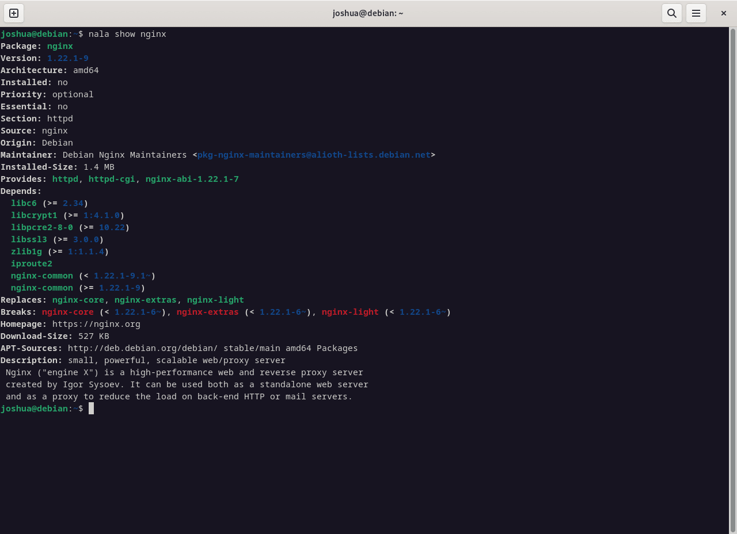This screenshot has height=534, width=737.
Task: Click the terminal cursor at the prompt
Action: (91, 409)
